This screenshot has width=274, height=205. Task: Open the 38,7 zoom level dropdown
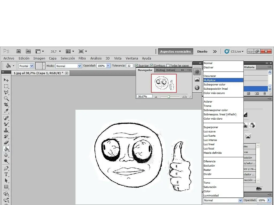[60, 52]
